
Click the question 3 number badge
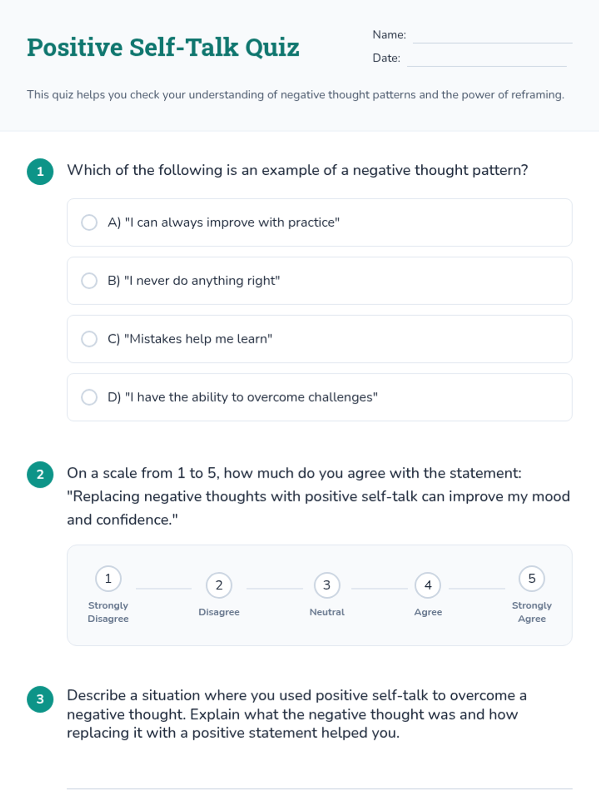pyautogui.click(x=40, y=699)
